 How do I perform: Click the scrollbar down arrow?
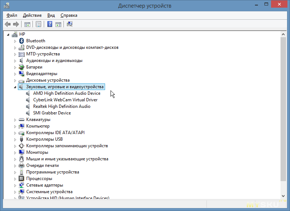click(x=283, y=196)
